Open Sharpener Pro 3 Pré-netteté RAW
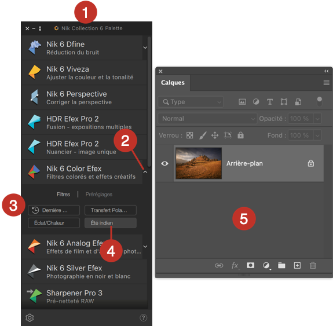 tap(85, 296)
